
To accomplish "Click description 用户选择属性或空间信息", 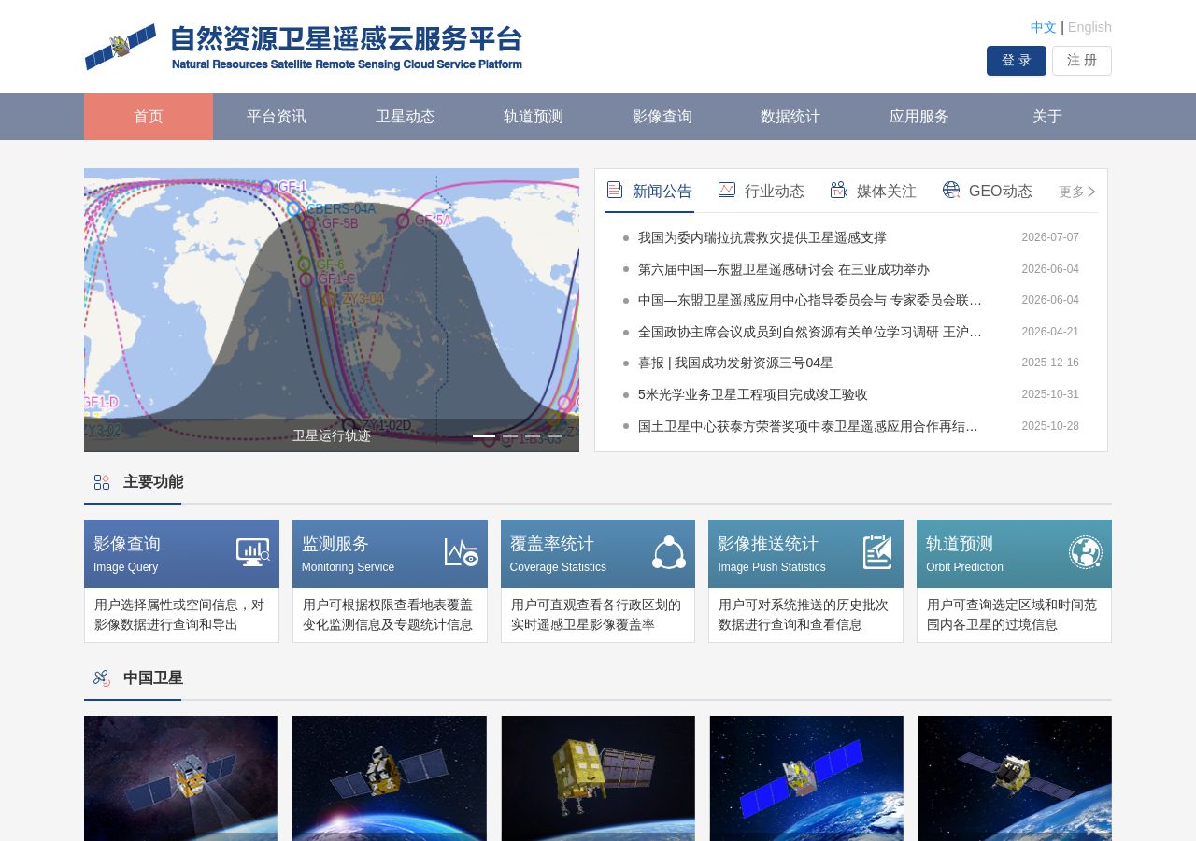I will pos(179,615).
